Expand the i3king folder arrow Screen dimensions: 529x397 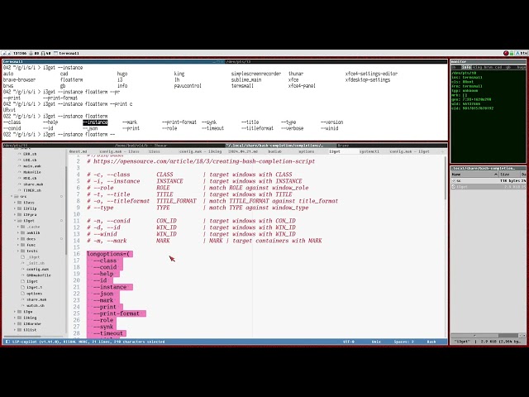coord(15,318)
